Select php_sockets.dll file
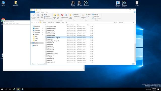The image size is (161, 91). tap(50, 48)
